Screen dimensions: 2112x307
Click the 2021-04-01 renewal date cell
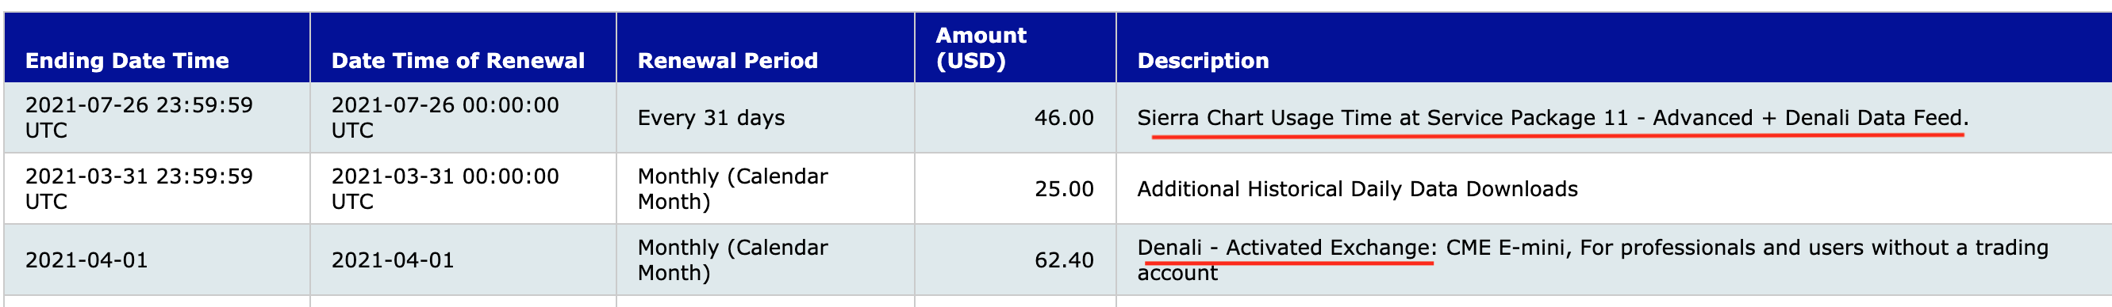pos(393,260)
